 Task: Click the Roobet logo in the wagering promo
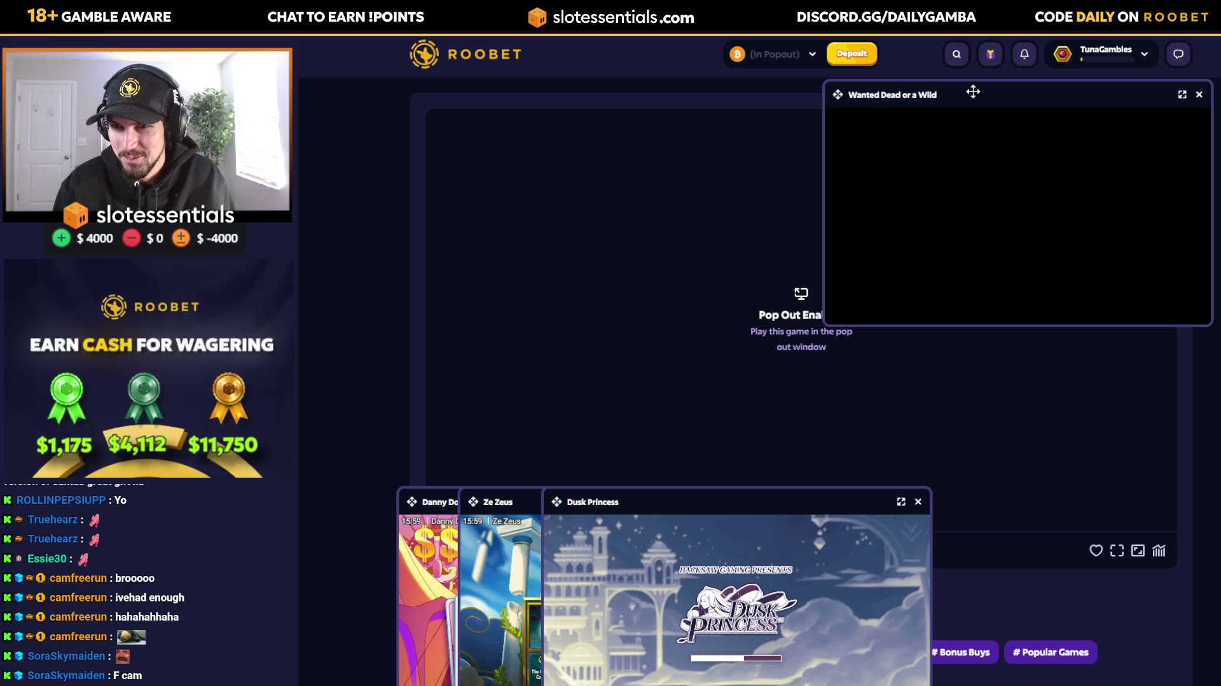pyautogui.click(x=151, y=307)
